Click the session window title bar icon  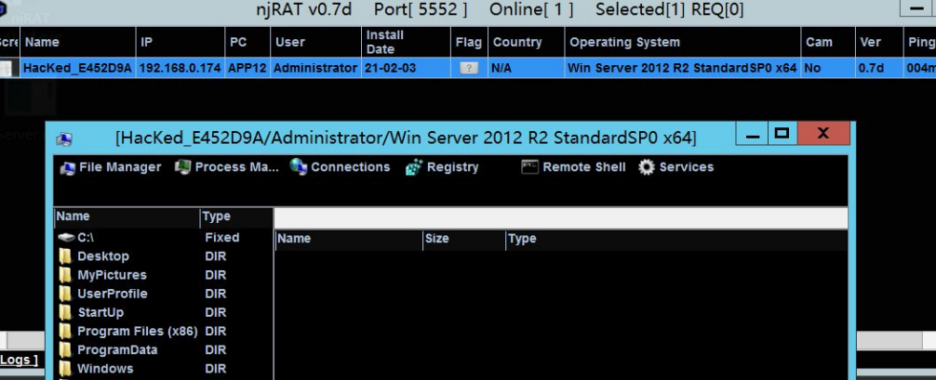click(64, 139)
